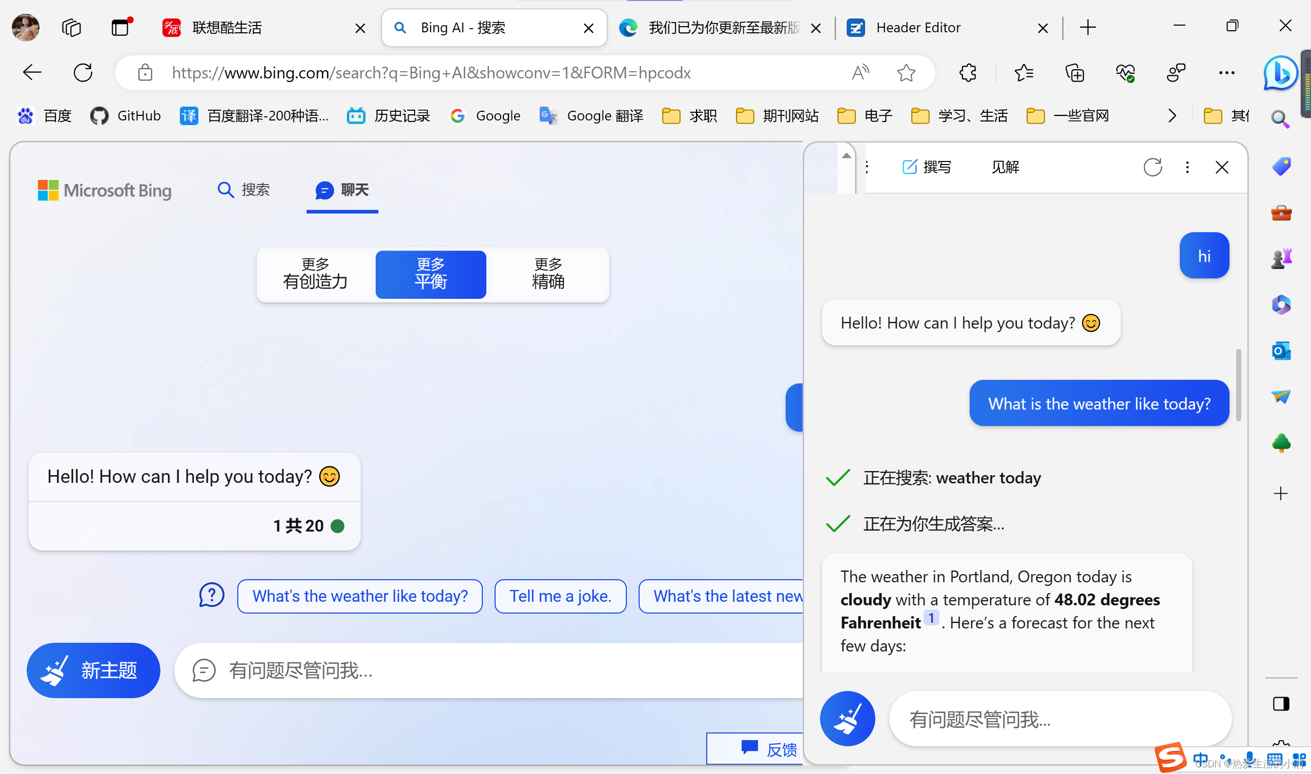The image size is (1311, 774).
Task: Open the workspaces icon
Action: (x=71, y=27)
